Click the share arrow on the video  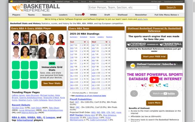134,93
